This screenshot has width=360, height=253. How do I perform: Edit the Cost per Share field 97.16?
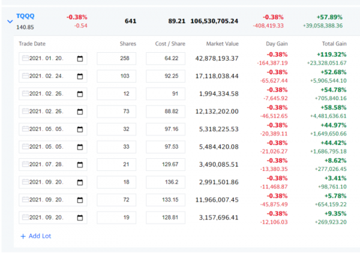[166, 129]
